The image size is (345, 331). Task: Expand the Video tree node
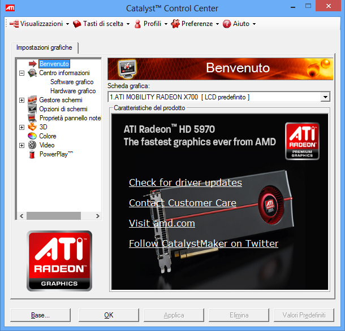click(22, 145)
